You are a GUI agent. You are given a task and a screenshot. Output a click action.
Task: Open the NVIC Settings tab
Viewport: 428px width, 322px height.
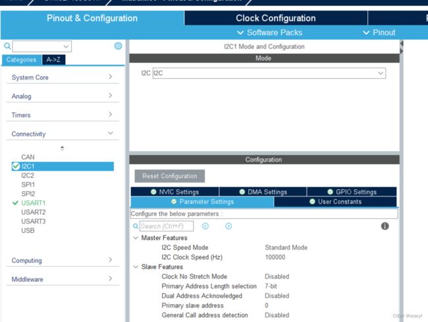point(174,192)
